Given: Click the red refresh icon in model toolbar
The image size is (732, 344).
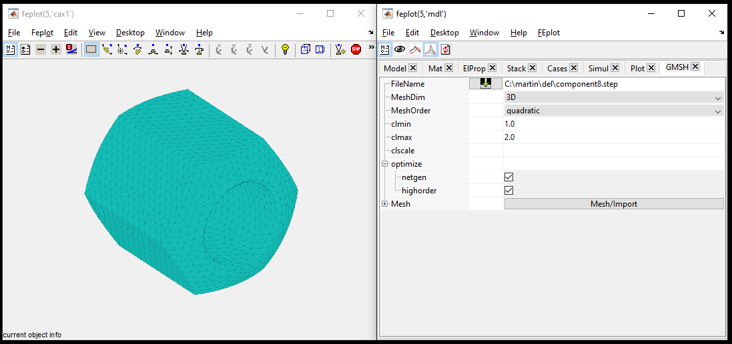Looking at the screenshot, I should pos(446,49).
